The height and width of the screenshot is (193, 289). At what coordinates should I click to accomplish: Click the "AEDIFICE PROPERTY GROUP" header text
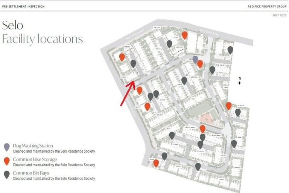click(x=268, y=6)
